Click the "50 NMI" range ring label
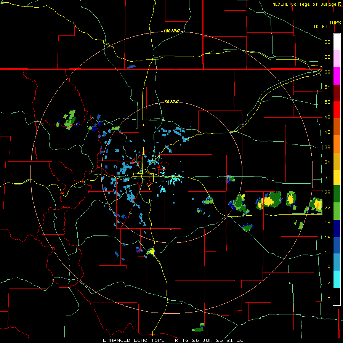Image resolution: width=343 pixels, height=343 pixels. [x=171, y=102]
